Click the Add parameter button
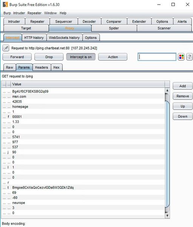The height and width of the screenshot is (227, 193). point(182,86)
